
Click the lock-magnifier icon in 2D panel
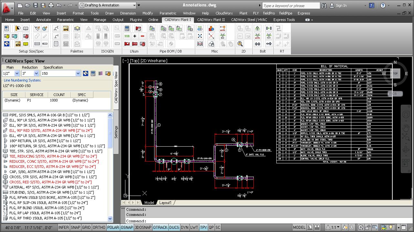click(240, 44)
